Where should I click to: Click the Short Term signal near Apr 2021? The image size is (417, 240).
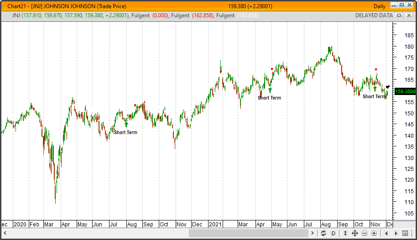pos(269,98)
